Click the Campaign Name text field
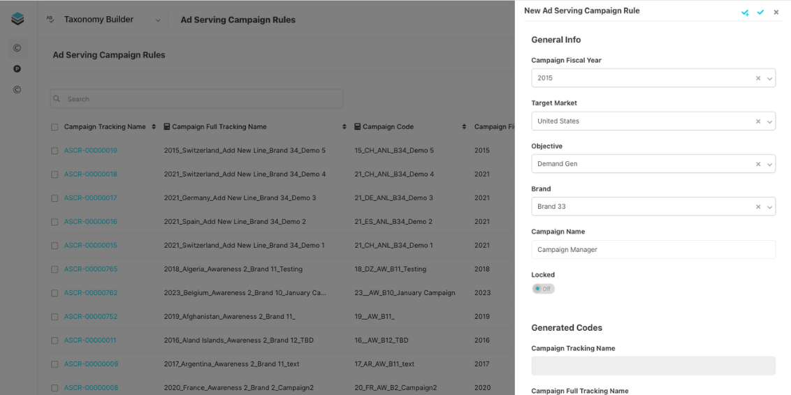 [653, 250]
